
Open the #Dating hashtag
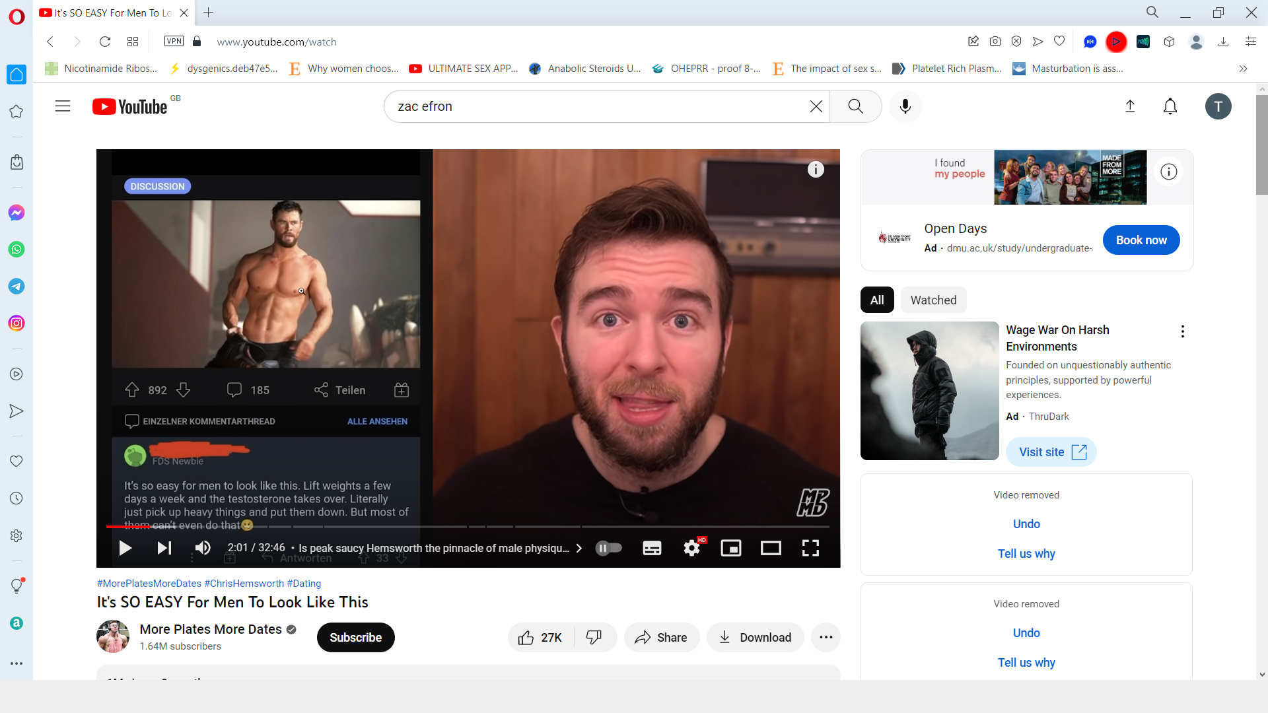(x=304, y=584)
